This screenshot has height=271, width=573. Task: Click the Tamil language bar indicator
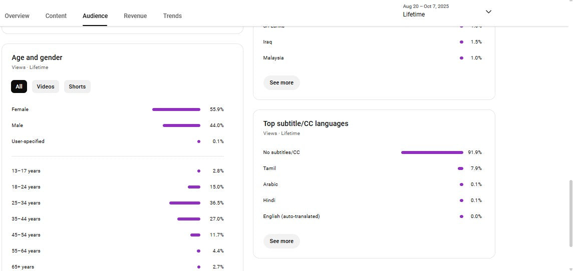pyautogui.click(x=460, y=168)
